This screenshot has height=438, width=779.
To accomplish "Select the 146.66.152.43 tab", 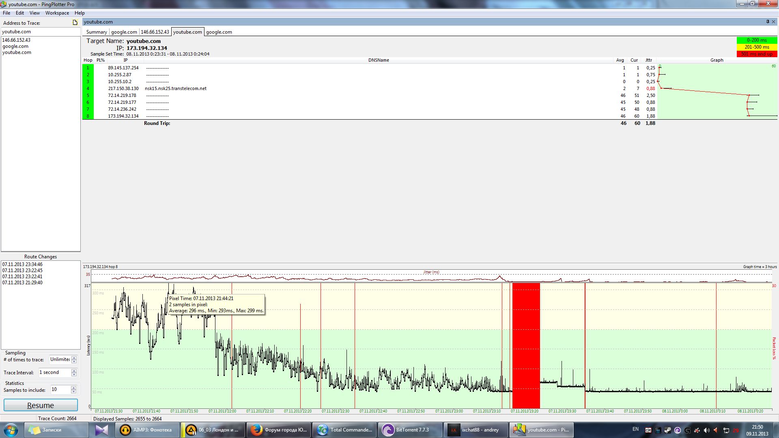I will tap(155, 32).
